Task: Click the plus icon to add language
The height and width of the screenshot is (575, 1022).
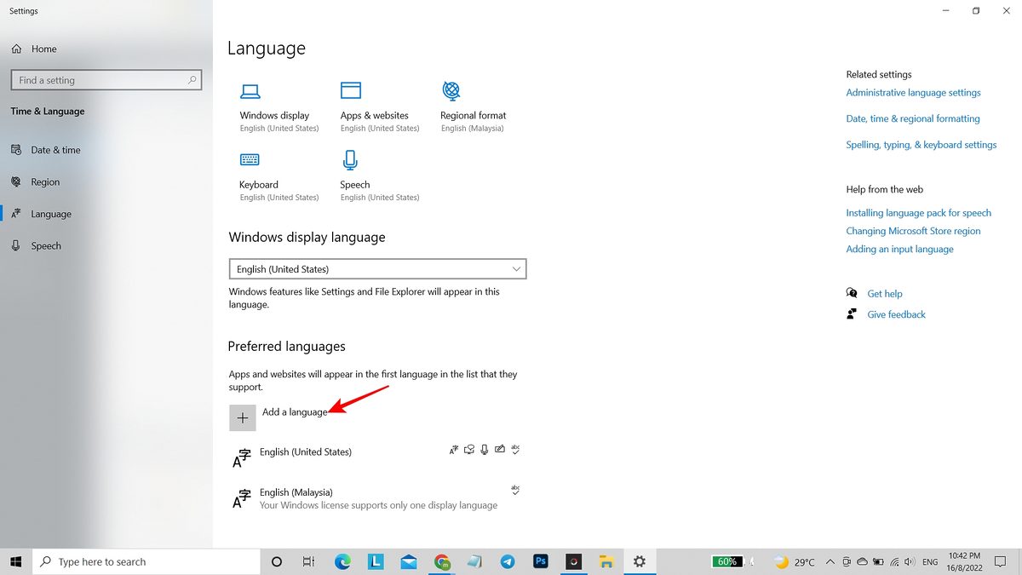Action: 243,417
